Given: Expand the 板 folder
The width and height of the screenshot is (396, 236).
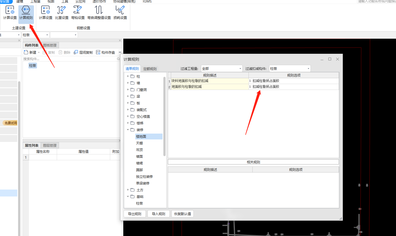Looking at the screenshot, I should 128,103.
